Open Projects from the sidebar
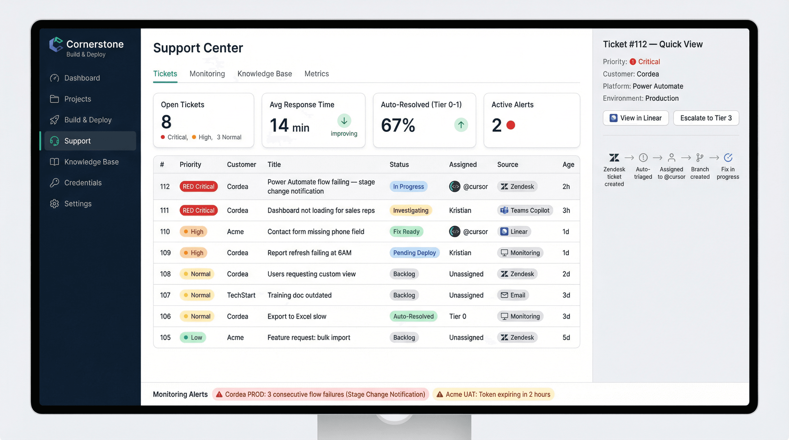Image resolution: width=789 pixels, height=440 pixels. [77, 99]
